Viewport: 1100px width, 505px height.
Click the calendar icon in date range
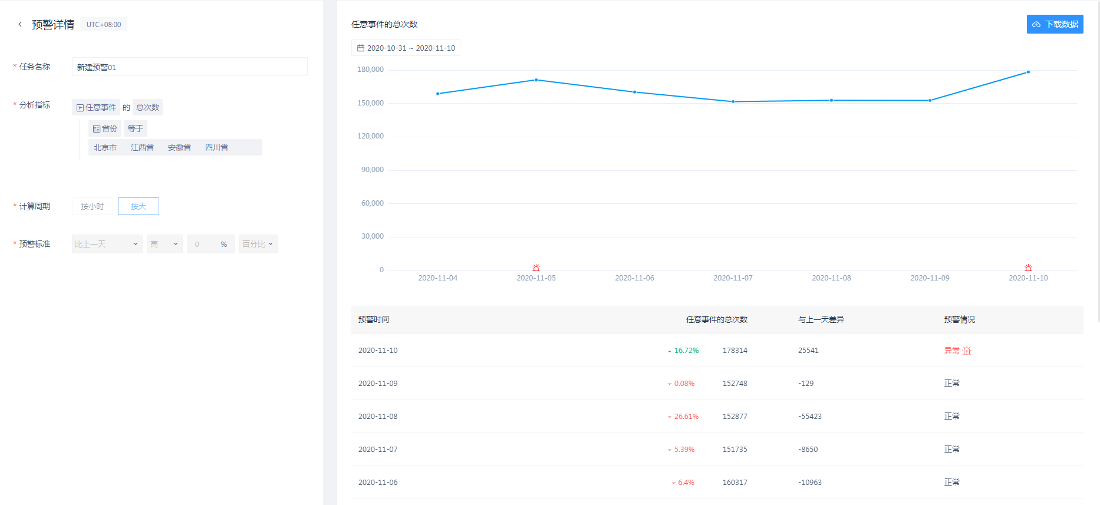pos(361,48)
